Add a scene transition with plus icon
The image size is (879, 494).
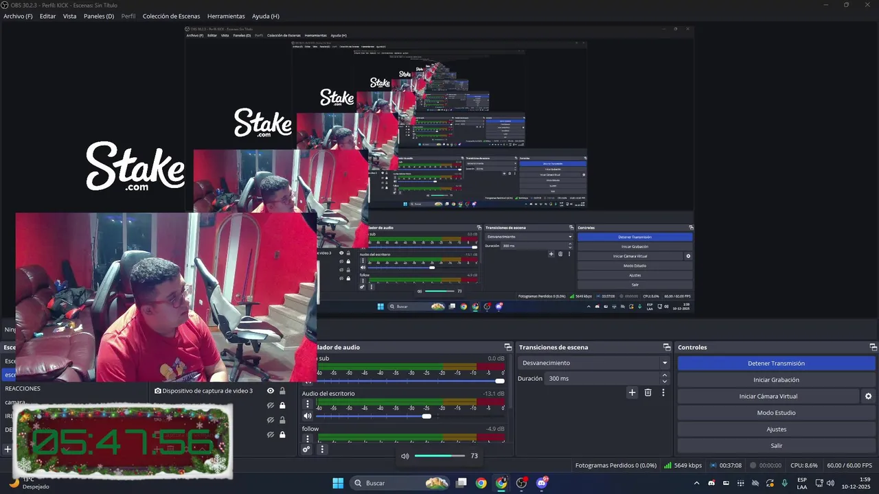(x=632, y=392)
